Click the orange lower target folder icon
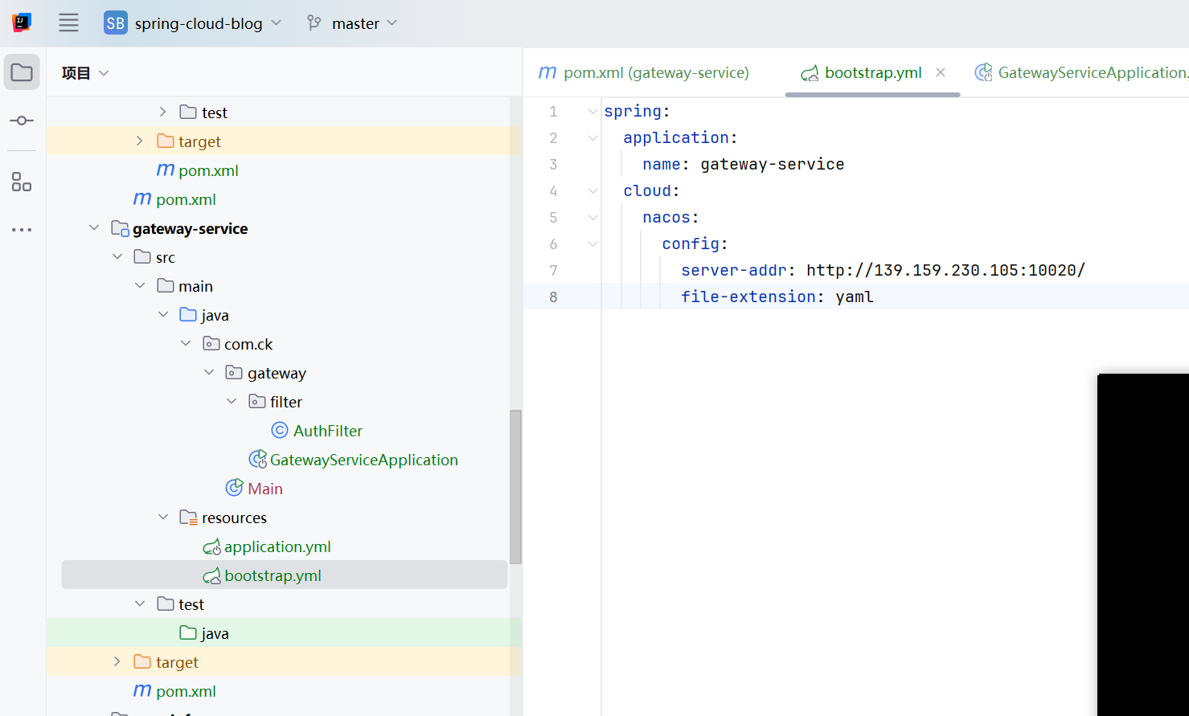Viewport: 1189px width, 716px height. (142, 661)
